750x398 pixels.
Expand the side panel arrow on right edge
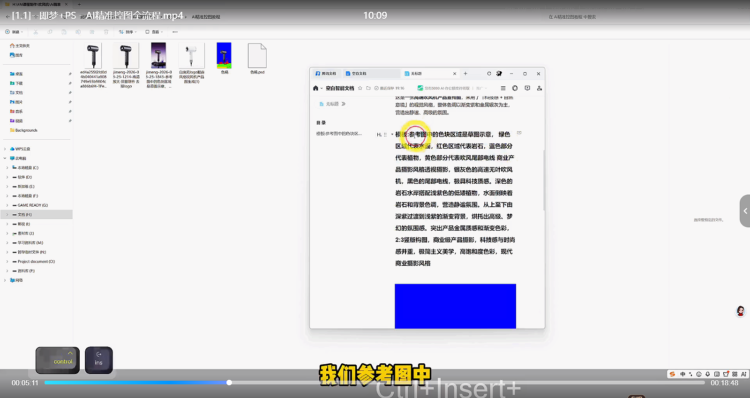[x=745, y=211]
